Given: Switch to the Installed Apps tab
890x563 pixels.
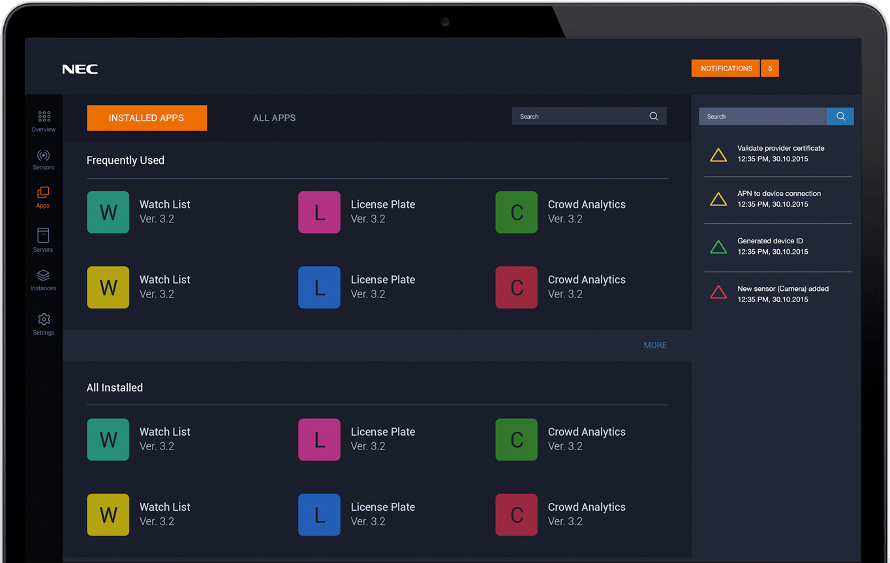Looking at the screenshot, I should 147,118.
